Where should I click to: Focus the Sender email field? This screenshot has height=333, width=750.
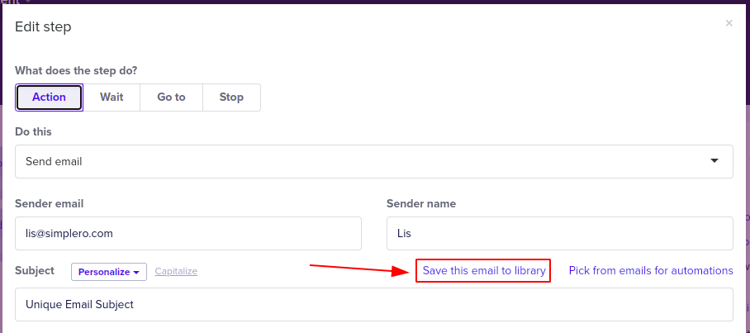coord(188,234)
